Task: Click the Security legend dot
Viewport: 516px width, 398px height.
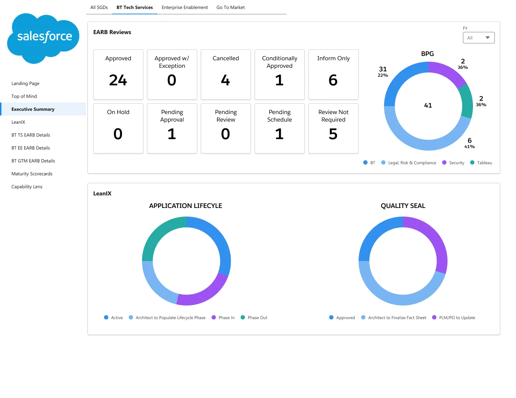Action: point(444,163)
